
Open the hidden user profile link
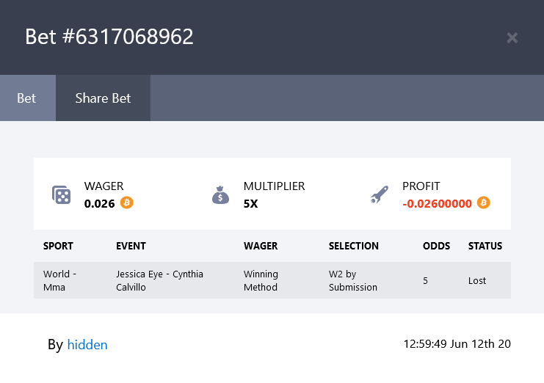click(87, 345)
